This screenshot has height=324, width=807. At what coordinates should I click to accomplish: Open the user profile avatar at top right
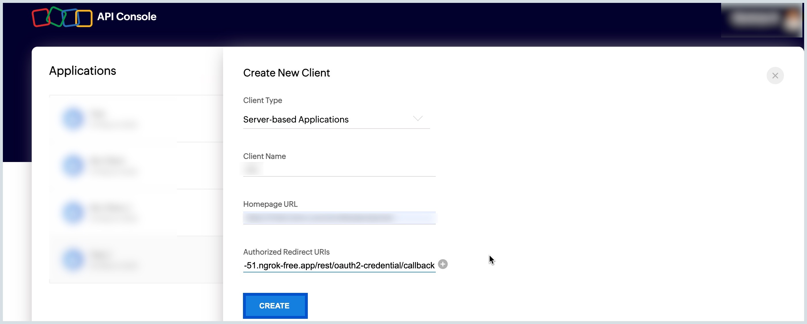click(793, 19)
